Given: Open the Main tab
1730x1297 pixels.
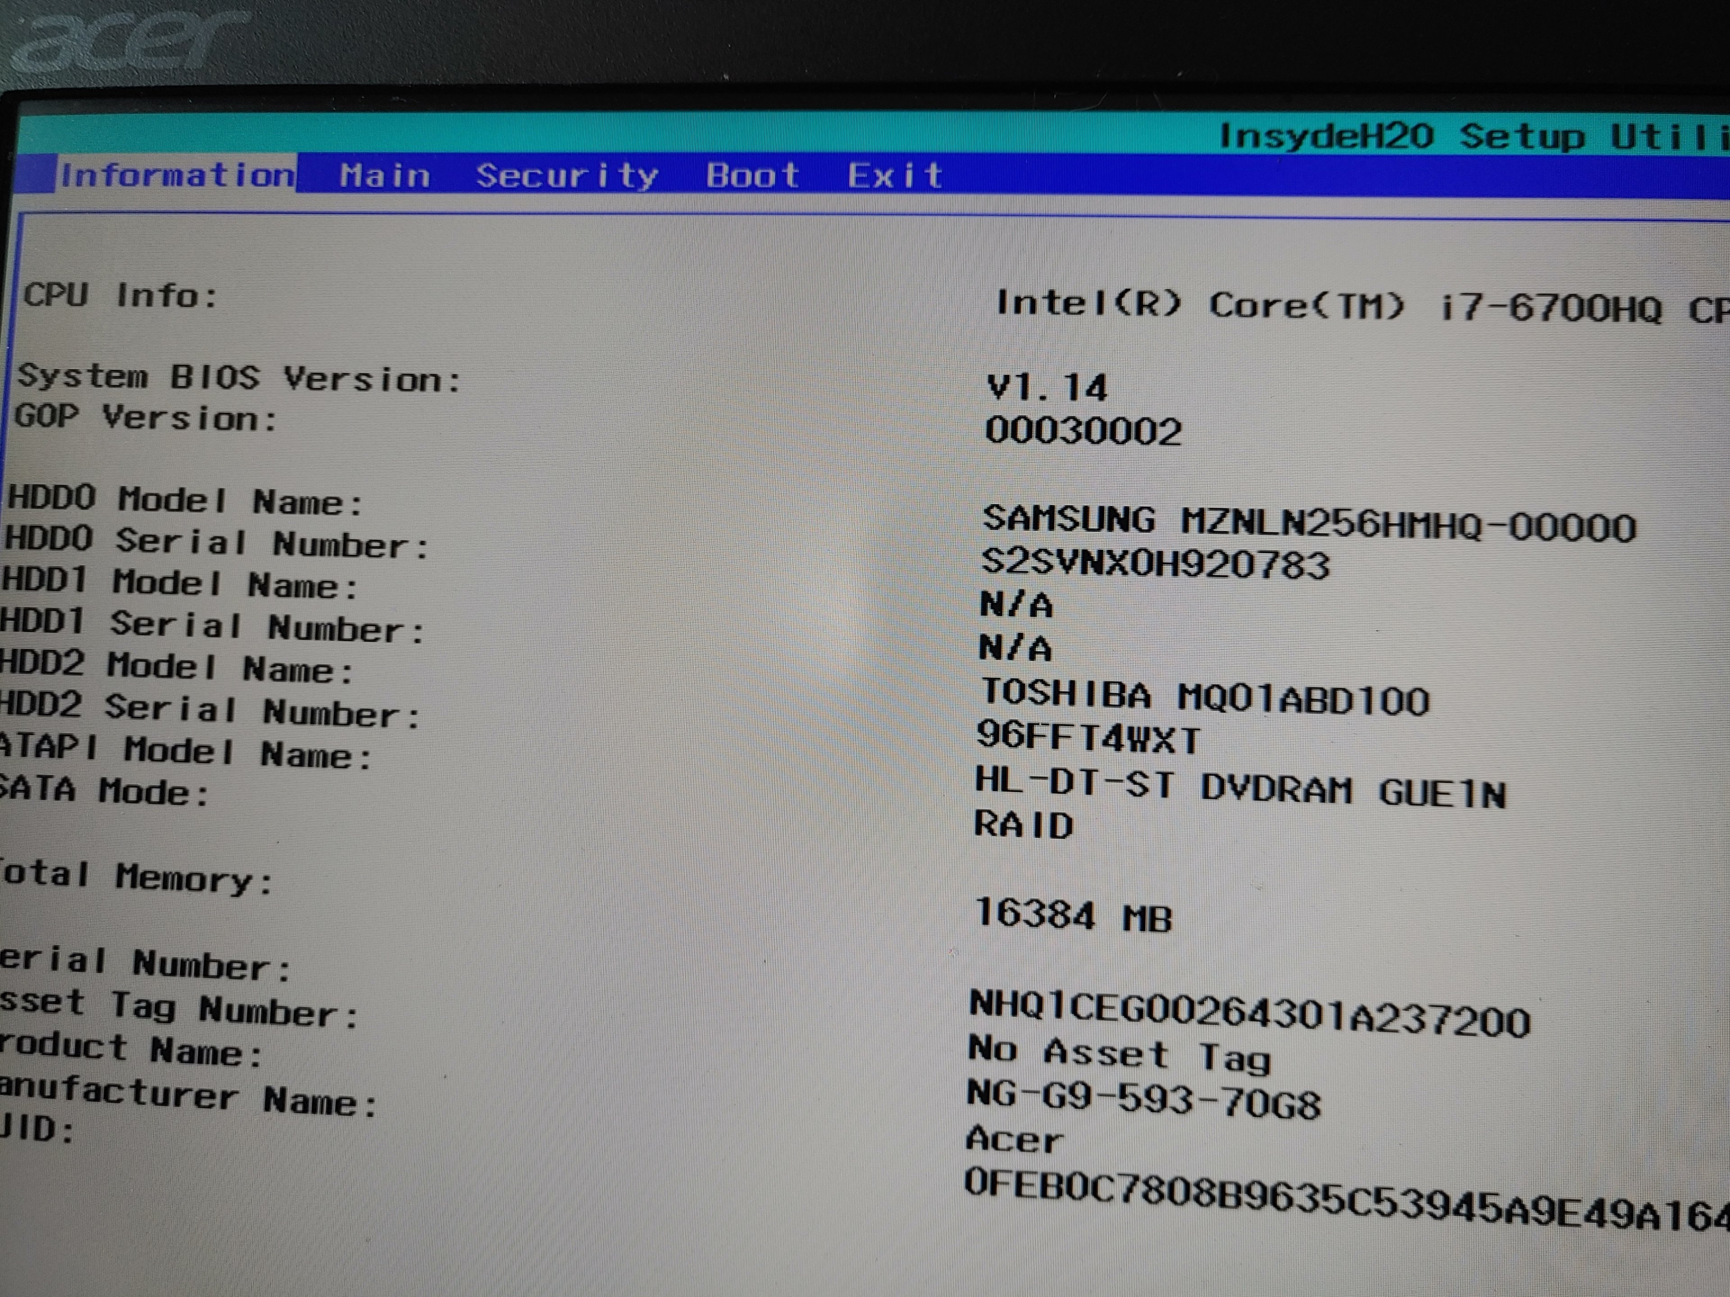Looking at the screenshot, I should tap(385, 175).
